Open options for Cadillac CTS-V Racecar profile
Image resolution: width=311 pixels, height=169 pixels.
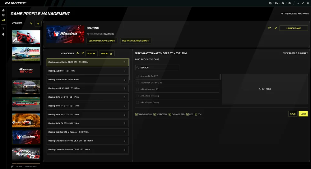[125, 132]
